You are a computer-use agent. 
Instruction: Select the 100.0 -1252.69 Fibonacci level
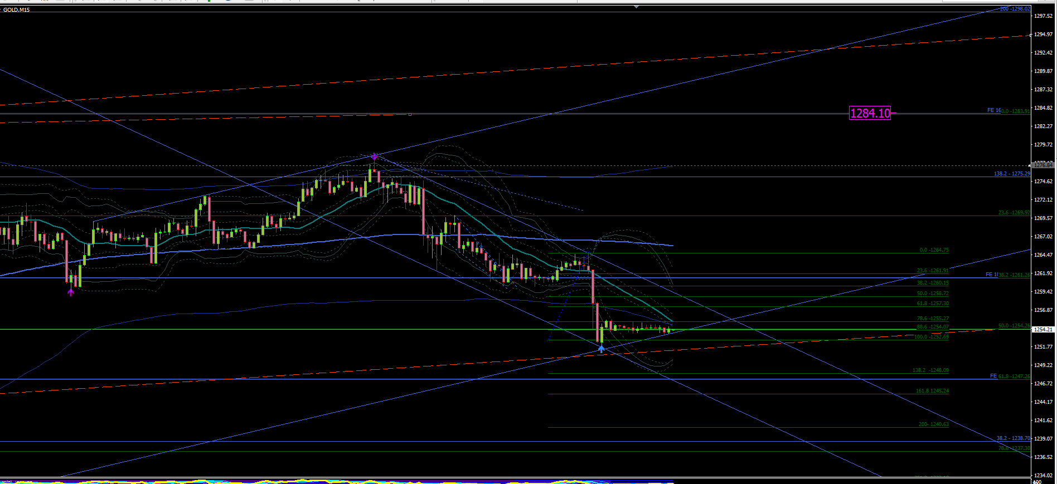coord(931,337)
